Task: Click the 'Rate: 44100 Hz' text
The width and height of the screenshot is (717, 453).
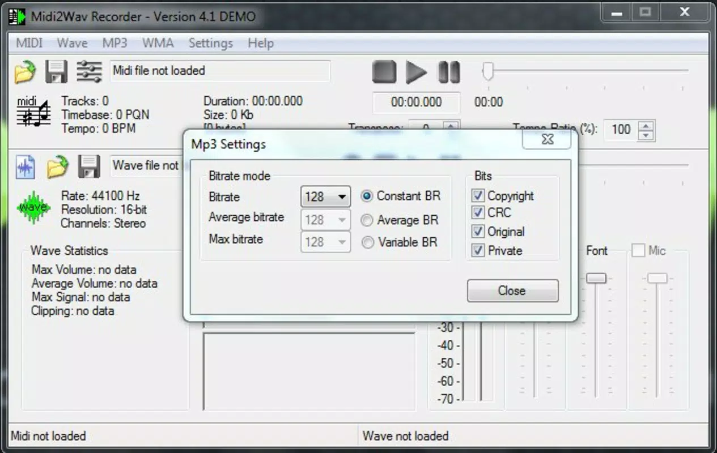Action: 100,196
